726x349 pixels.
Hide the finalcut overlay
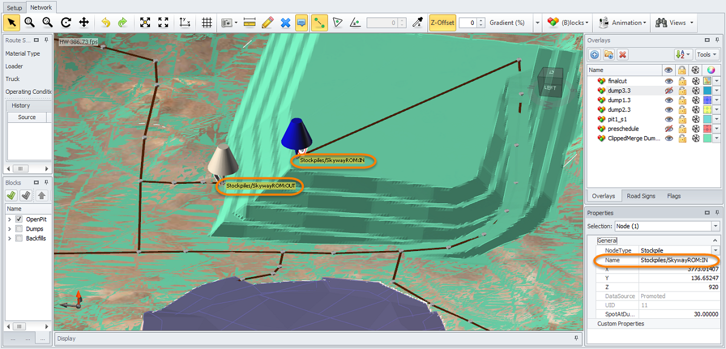pos(669,81)
